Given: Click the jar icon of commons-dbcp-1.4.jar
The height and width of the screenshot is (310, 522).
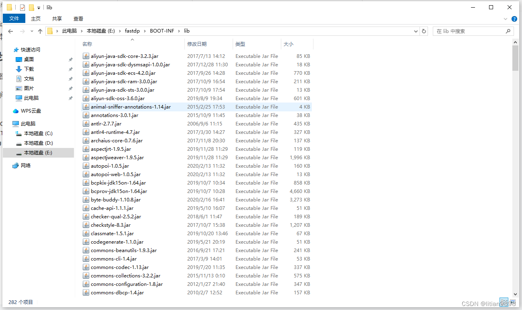Looking at the screenshot, I should click(x=86, y=293).
